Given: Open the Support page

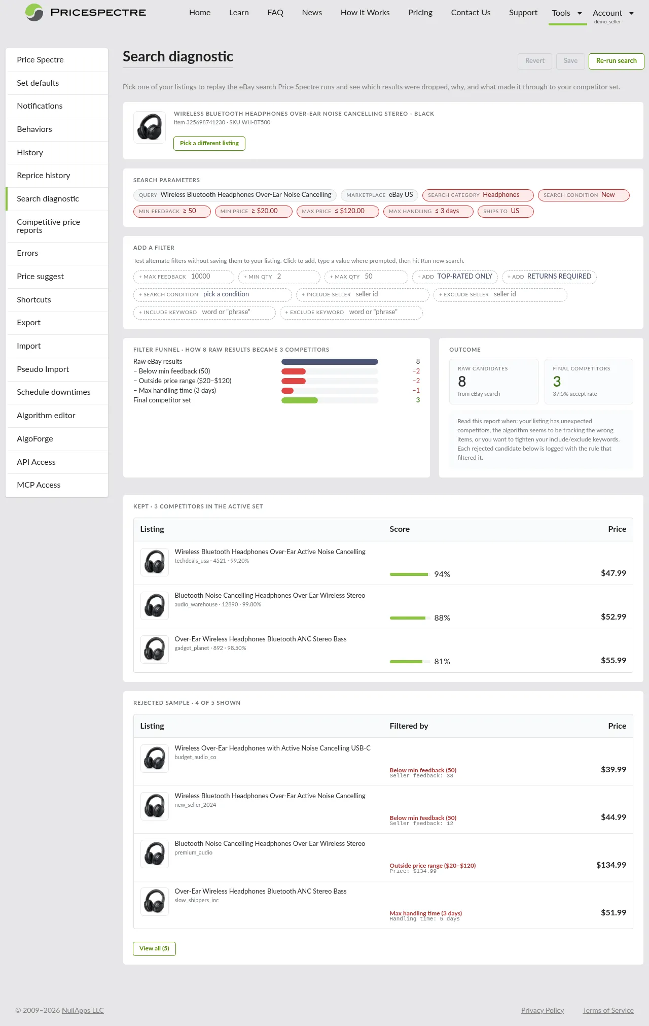Looking at the screenshot, I should [x=523, y=13].
